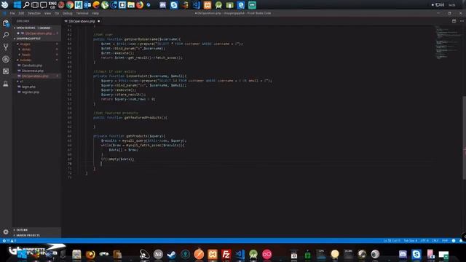Open the Explorer view in the activity bar
Screen dimensions: 466x262
coord(6,23)
